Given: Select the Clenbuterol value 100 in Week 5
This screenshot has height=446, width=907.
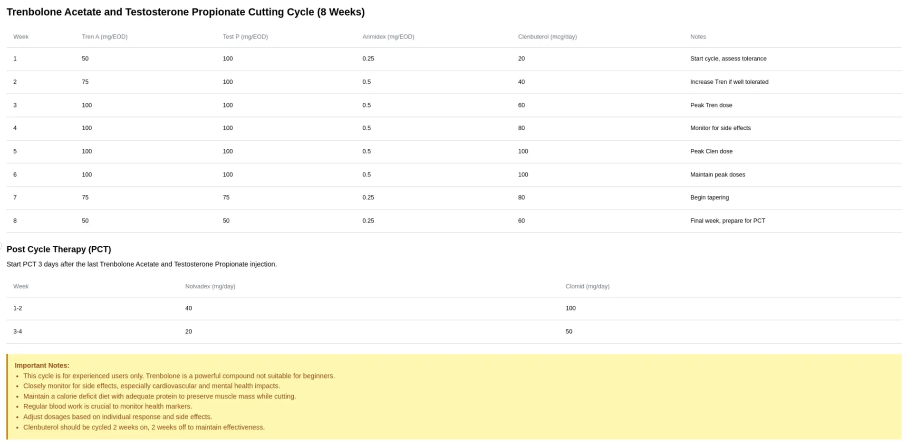Looking at the screenshot, I should pyautogui.click(x=523, y=151).
